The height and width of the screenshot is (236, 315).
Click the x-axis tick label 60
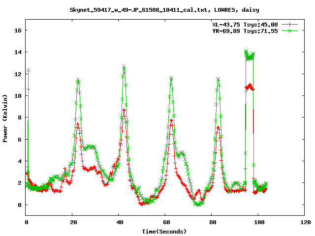click(166, 222)
